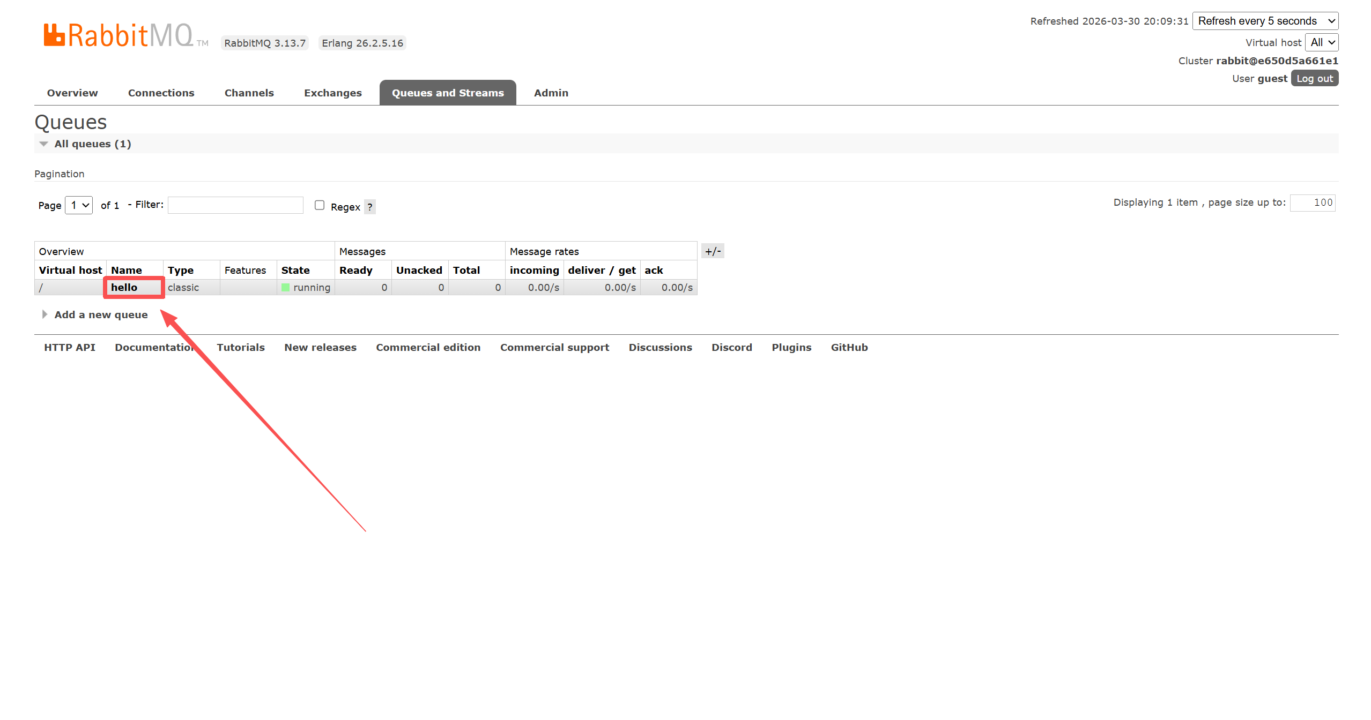Open the HTTP API link
This screenshot has height=720, width=1371.
click(70, 347)
